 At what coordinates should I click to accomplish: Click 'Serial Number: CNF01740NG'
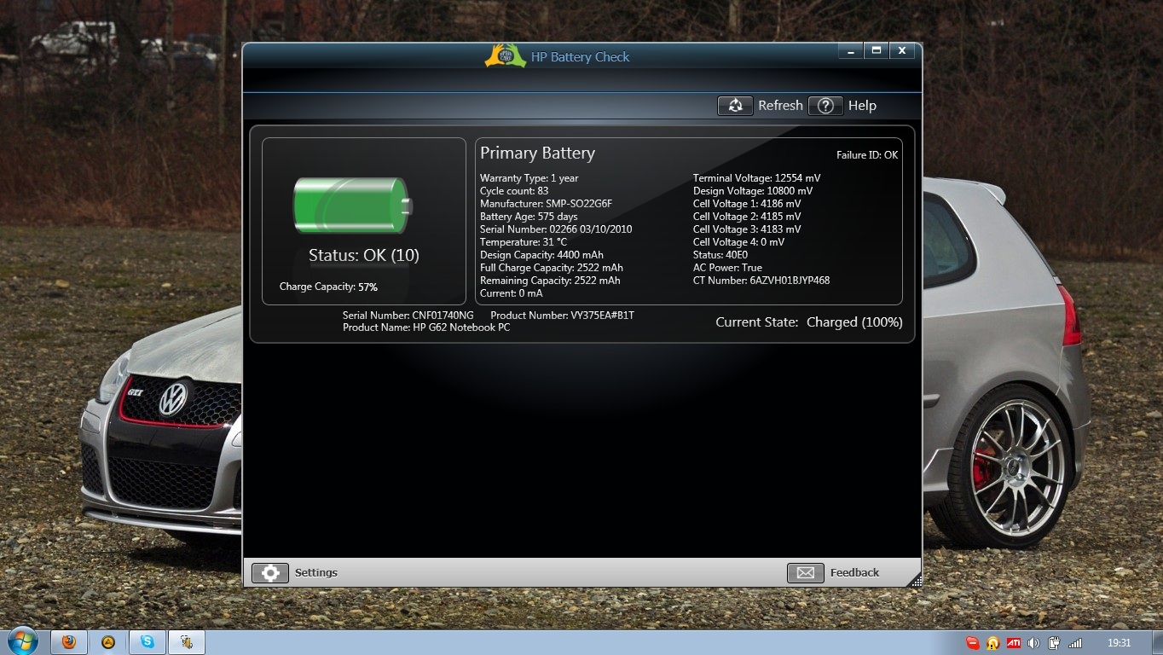[408, 316]
